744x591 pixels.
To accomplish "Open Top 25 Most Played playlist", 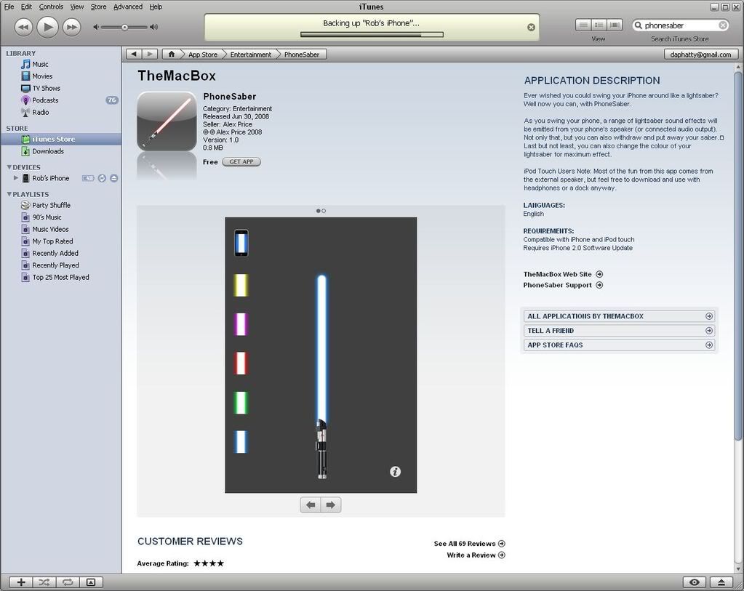I will (x=60, y=278).
